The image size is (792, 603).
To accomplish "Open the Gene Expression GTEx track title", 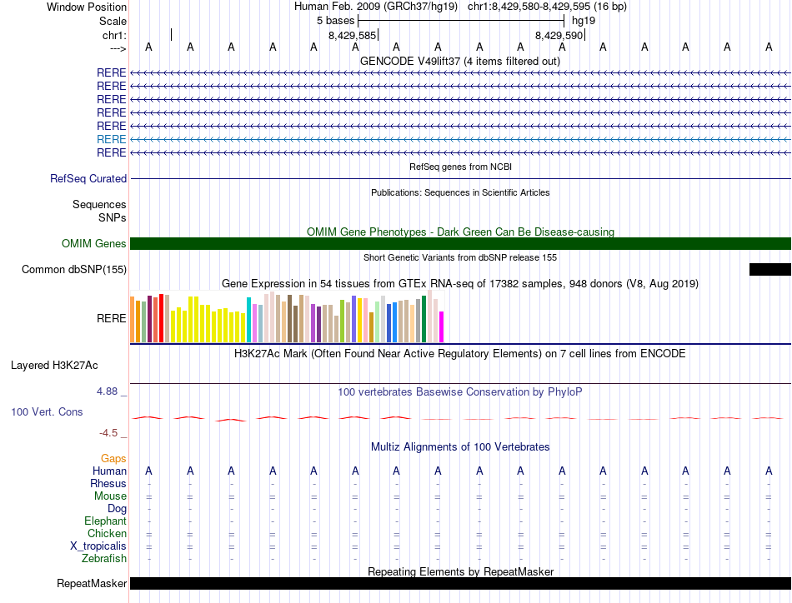I will (459, 284).
